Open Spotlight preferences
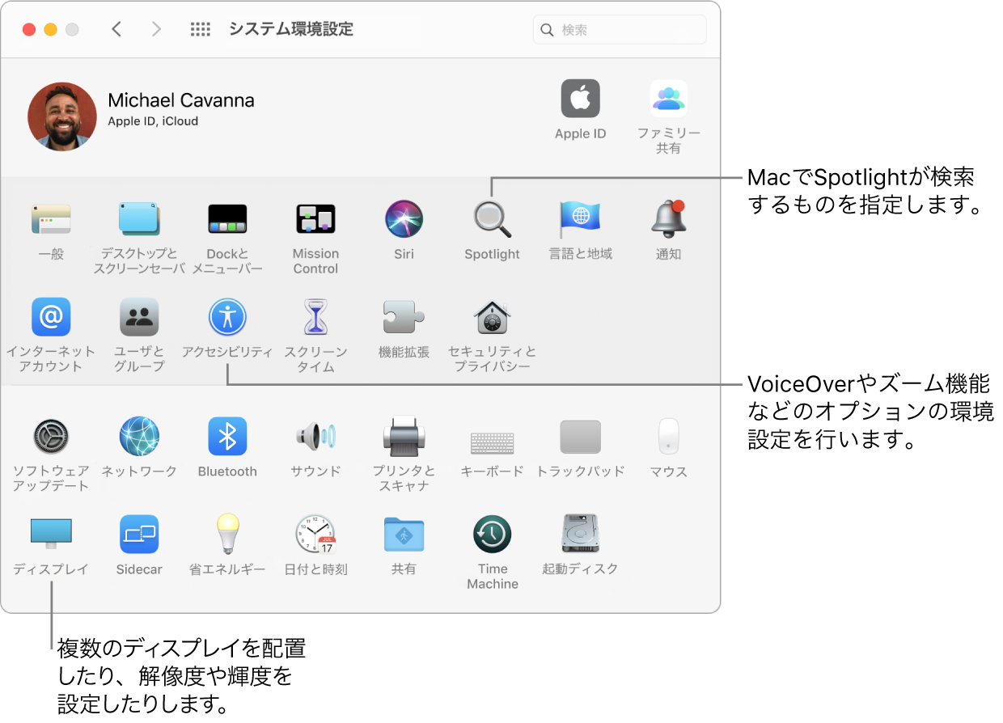Image resolution: width=1003 pixels, height=723 pixels. pos(492,218)
